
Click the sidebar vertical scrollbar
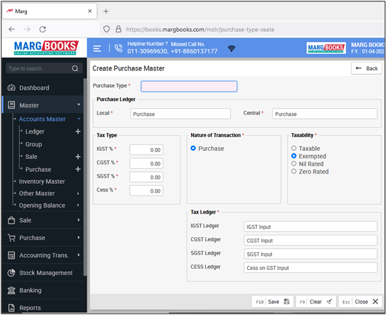click(x=85, y=177)
